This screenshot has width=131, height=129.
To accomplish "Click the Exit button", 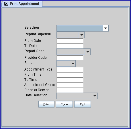I will coord(83,104).
